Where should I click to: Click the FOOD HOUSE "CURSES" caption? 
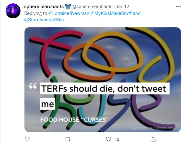(x=74, y=119)
